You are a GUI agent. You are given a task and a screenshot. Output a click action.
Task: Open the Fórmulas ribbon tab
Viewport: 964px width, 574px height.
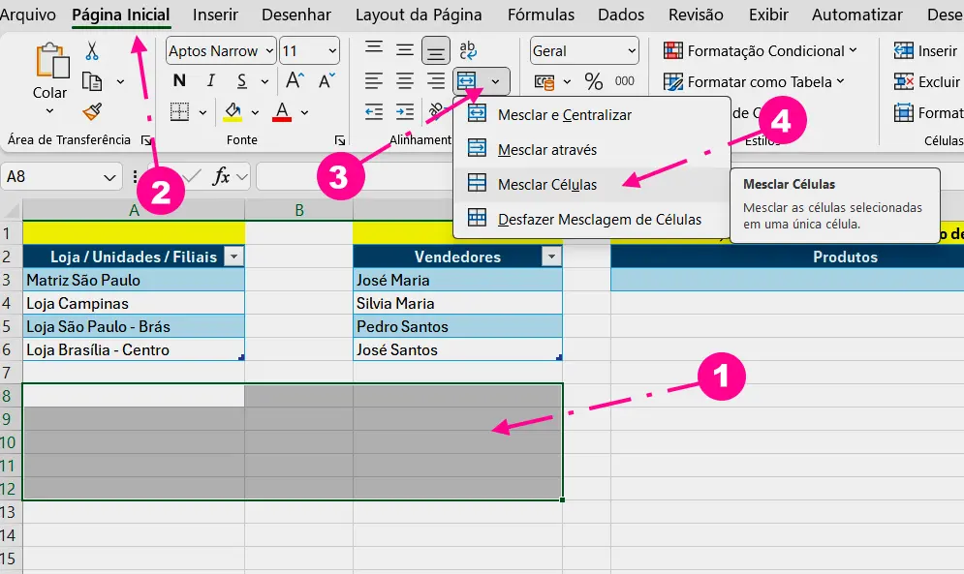point(541,15)
